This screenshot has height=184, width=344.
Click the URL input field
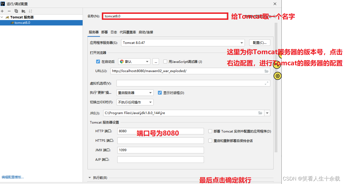coord(190,71)
